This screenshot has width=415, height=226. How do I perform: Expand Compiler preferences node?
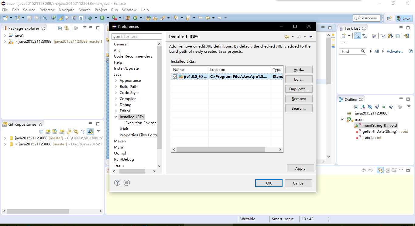pos(116,99)
